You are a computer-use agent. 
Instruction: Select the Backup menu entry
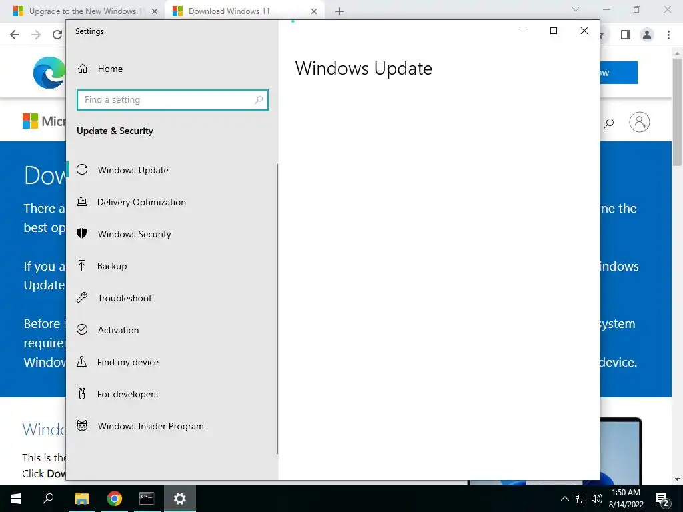171,266
